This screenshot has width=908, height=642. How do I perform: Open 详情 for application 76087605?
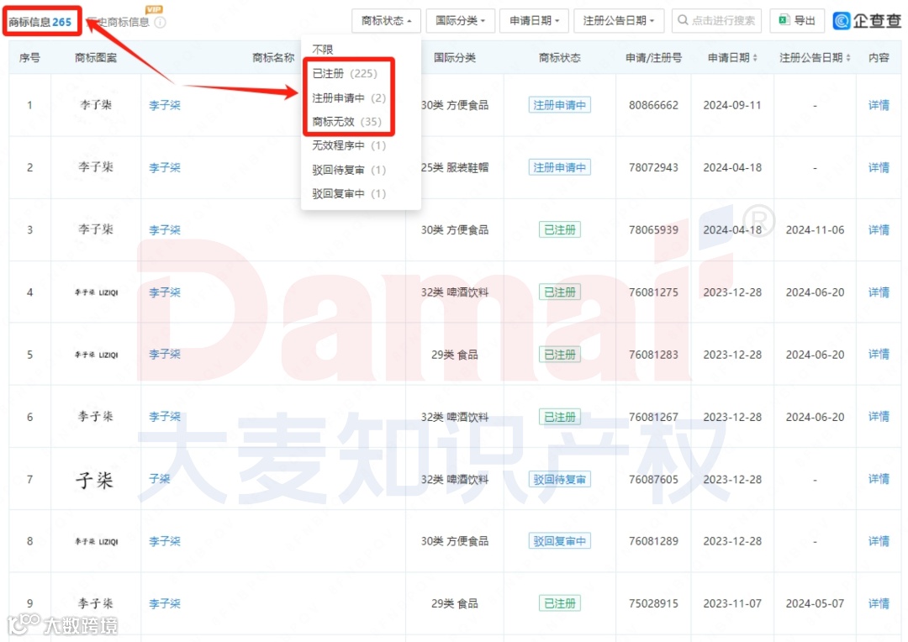coord(879,479)
